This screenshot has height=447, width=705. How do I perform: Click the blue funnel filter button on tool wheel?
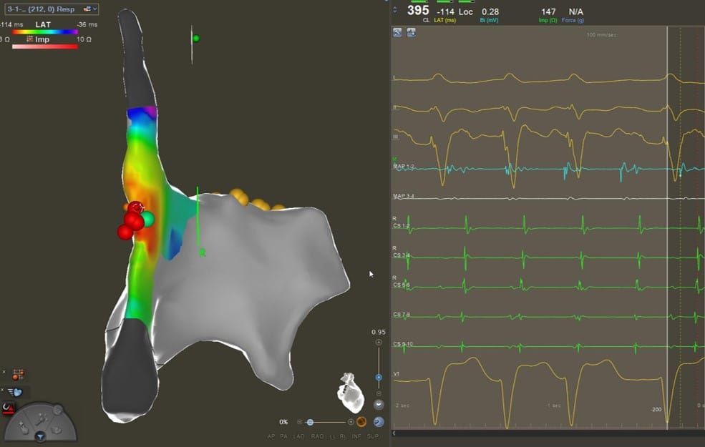[x=40, y=436]
